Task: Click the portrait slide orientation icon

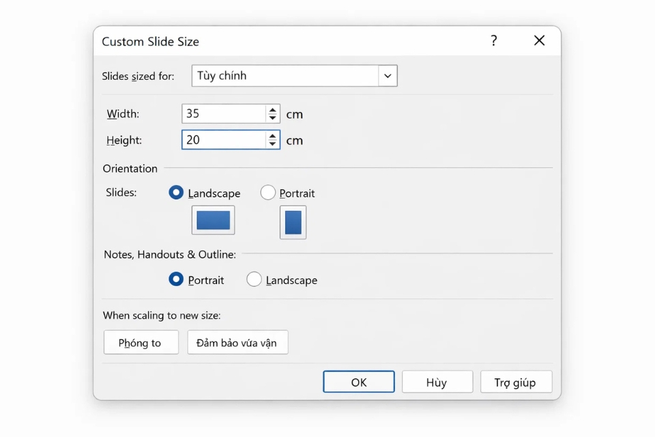Action: [293, 223]
